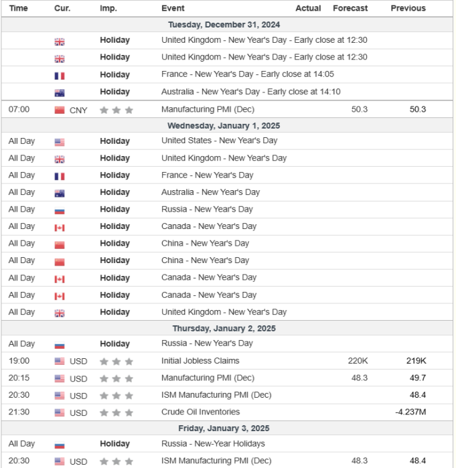
Task: Click the Time column header
Action: click(x=19, y=8)
